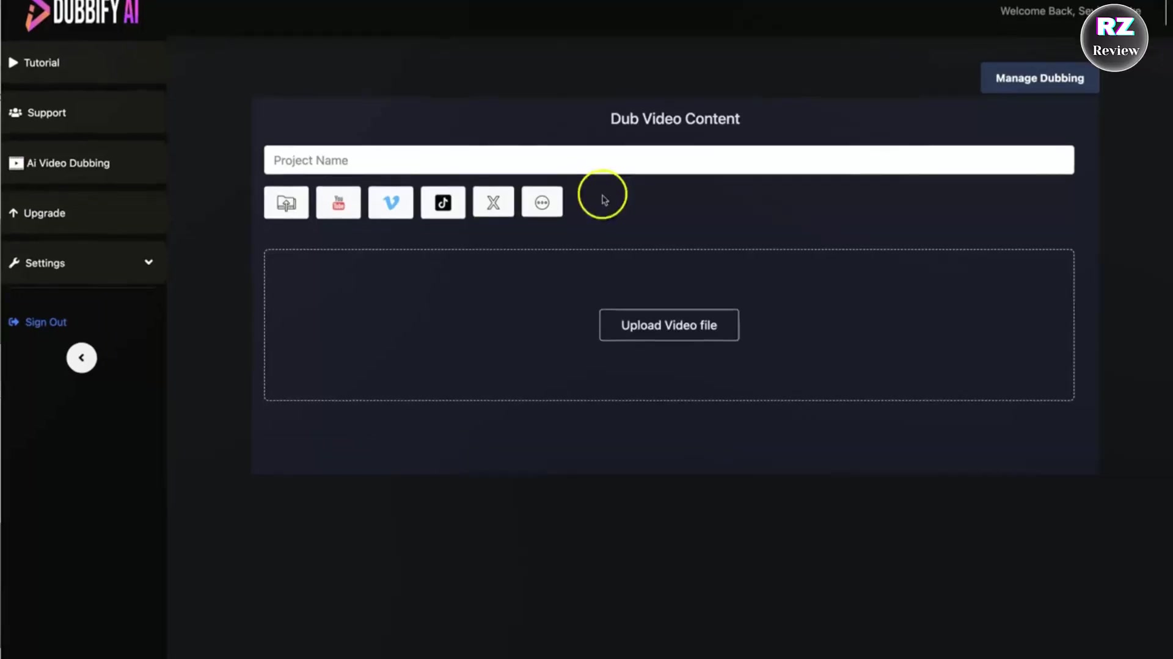The image size is (1173, 659).
Task: Focus the Project Name input field
Action: [x=669, y=160]
